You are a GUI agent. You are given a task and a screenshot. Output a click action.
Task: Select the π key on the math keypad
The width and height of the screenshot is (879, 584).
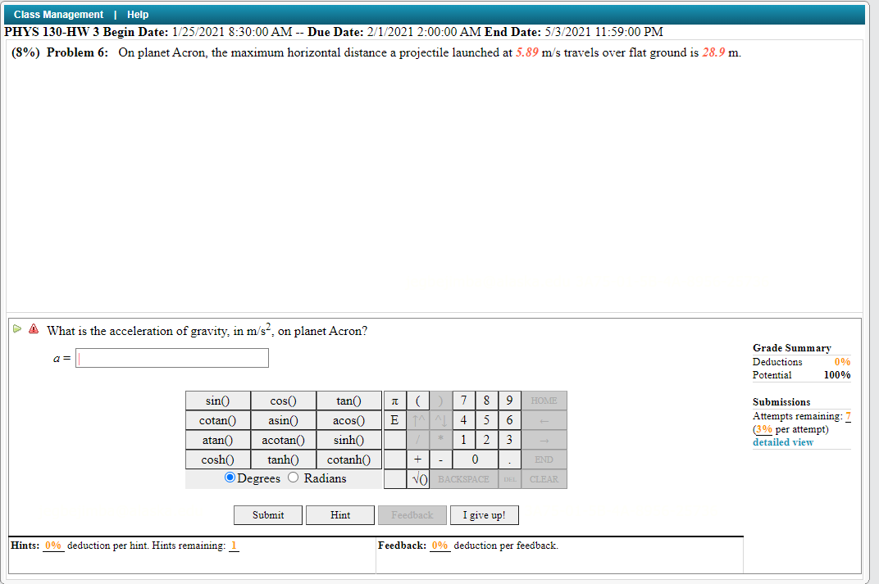pos(394,401)
